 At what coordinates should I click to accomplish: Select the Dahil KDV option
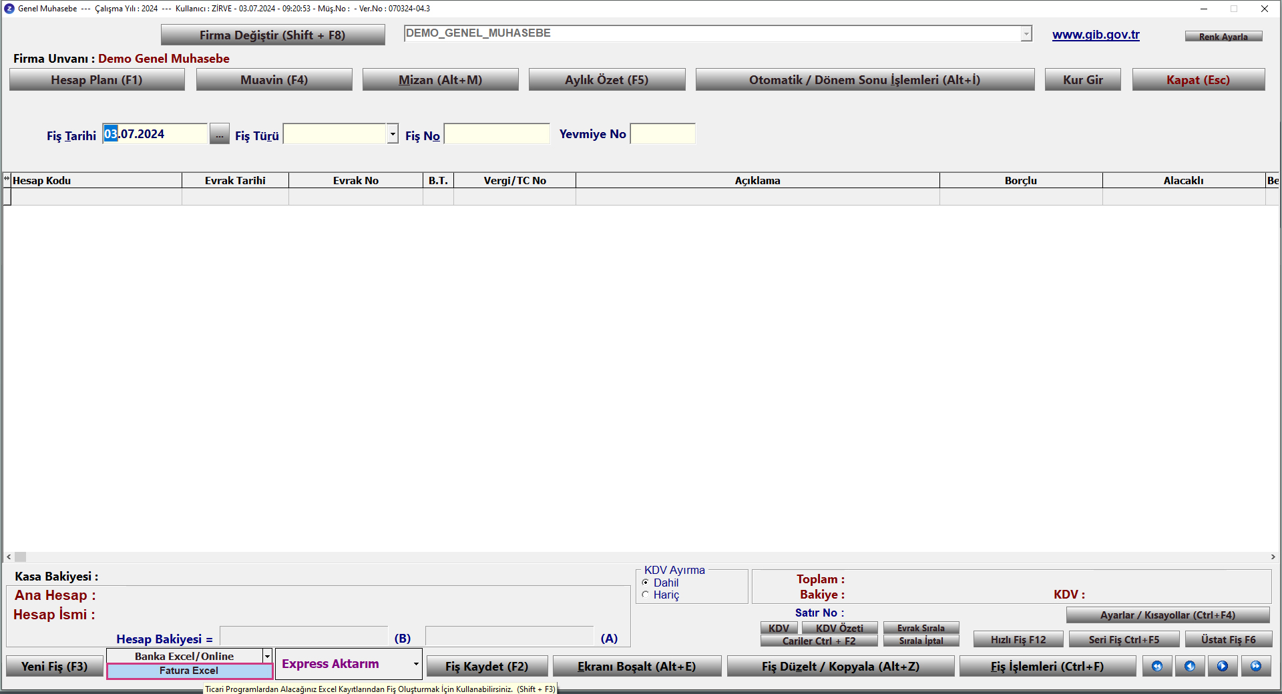646,583
